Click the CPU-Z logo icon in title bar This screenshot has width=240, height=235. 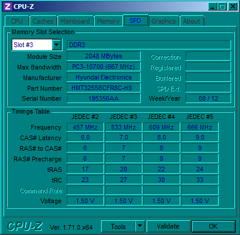pos(8,6)
